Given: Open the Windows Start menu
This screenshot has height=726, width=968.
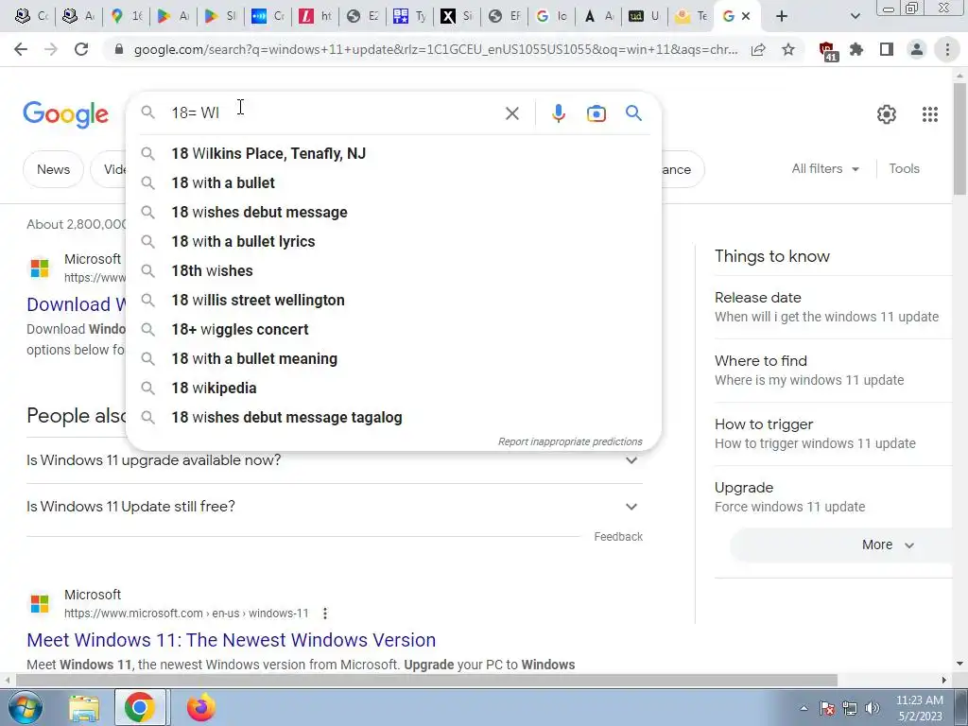Looking at the screenshot, I should point(26,707).
